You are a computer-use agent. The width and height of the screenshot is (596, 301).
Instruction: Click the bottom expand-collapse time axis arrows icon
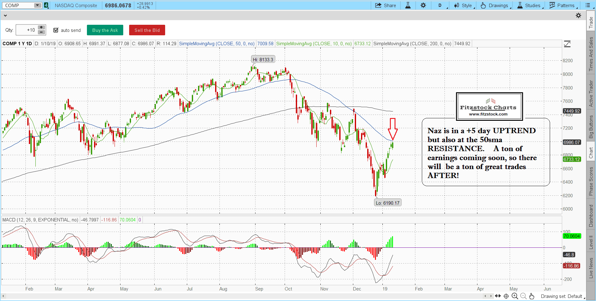(498, 296)
